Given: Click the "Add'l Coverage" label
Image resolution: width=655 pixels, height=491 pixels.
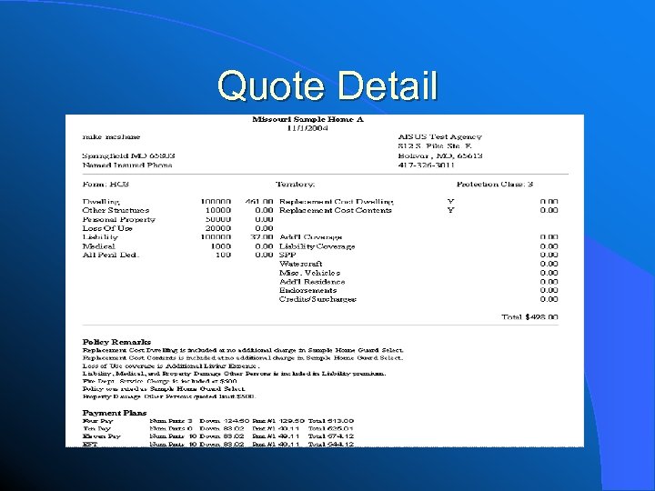Looking at the screenshot, I should coord(311,237).
